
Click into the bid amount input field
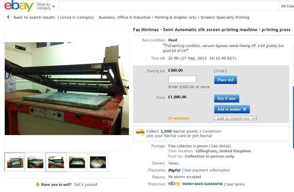tap(182, 79)
